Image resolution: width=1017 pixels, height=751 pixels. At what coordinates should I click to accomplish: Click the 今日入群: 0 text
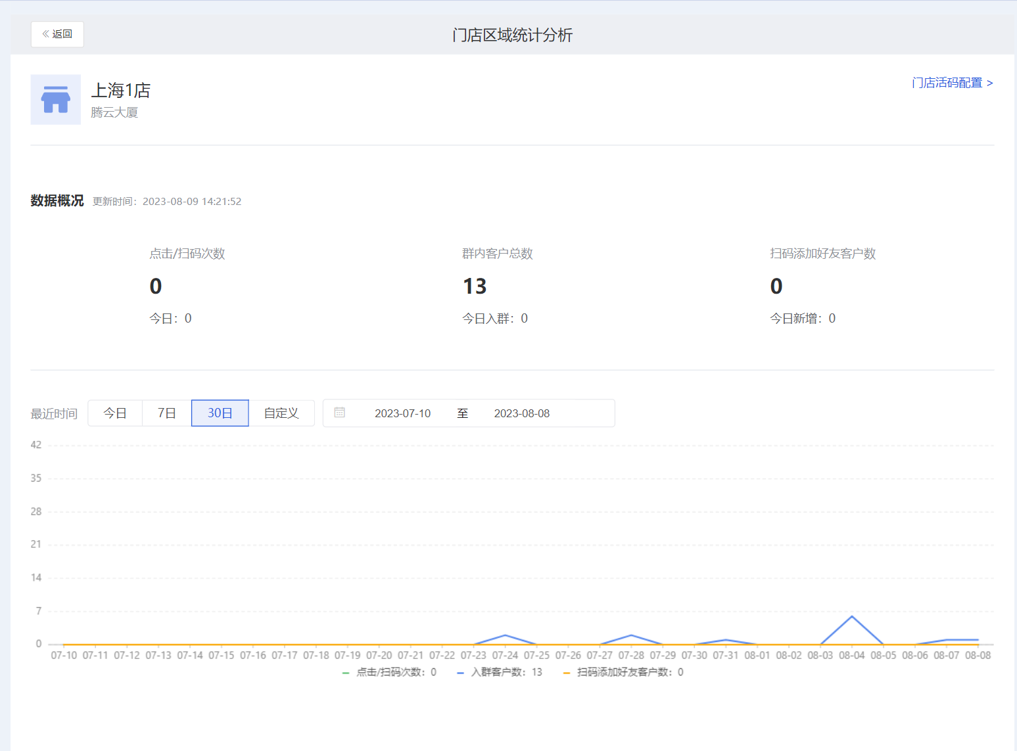point(495,319)
